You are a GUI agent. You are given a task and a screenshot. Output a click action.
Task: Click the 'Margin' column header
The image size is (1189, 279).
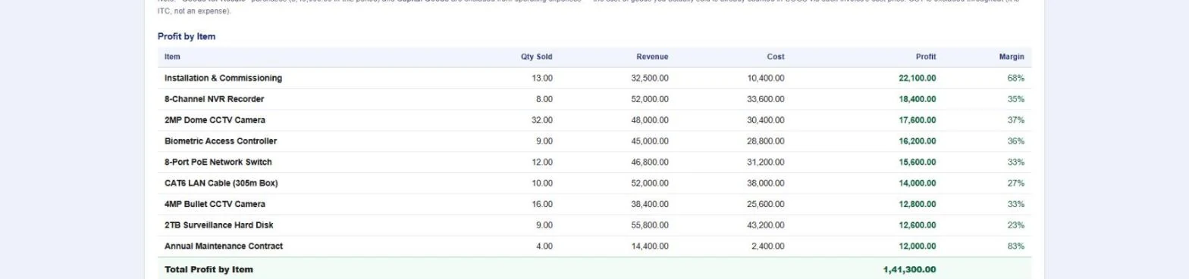(1012, 57)
